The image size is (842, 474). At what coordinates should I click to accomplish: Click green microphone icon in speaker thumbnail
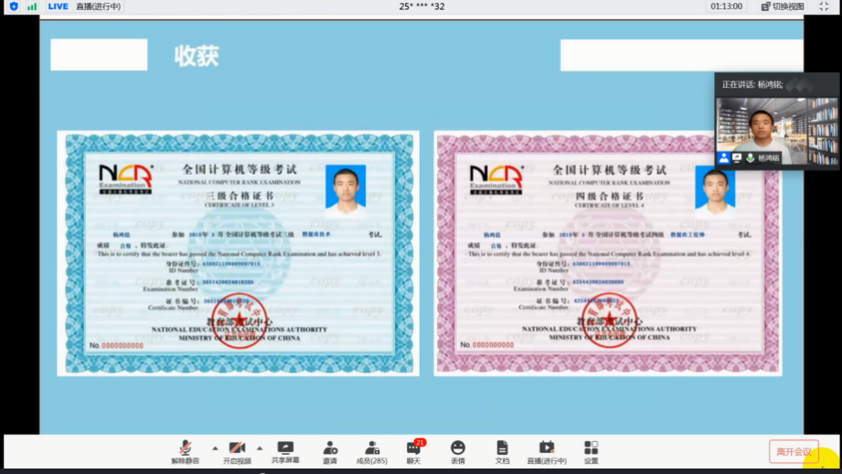(x=751, y=158)
